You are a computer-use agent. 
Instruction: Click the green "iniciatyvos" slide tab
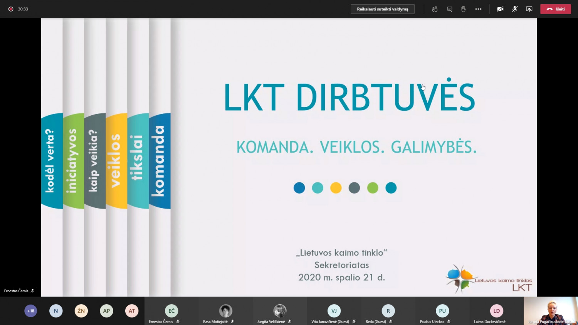pos(73,161)
